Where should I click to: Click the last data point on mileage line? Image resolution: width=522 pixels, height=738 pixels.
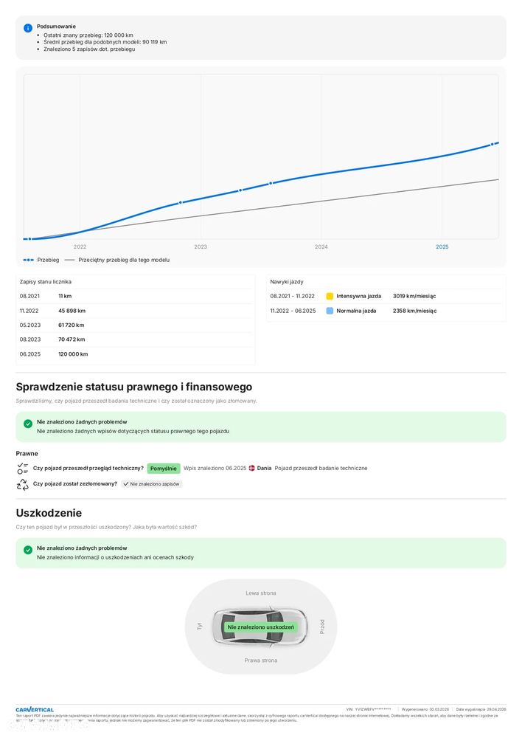pyautogui.click(x=493, y=145)
